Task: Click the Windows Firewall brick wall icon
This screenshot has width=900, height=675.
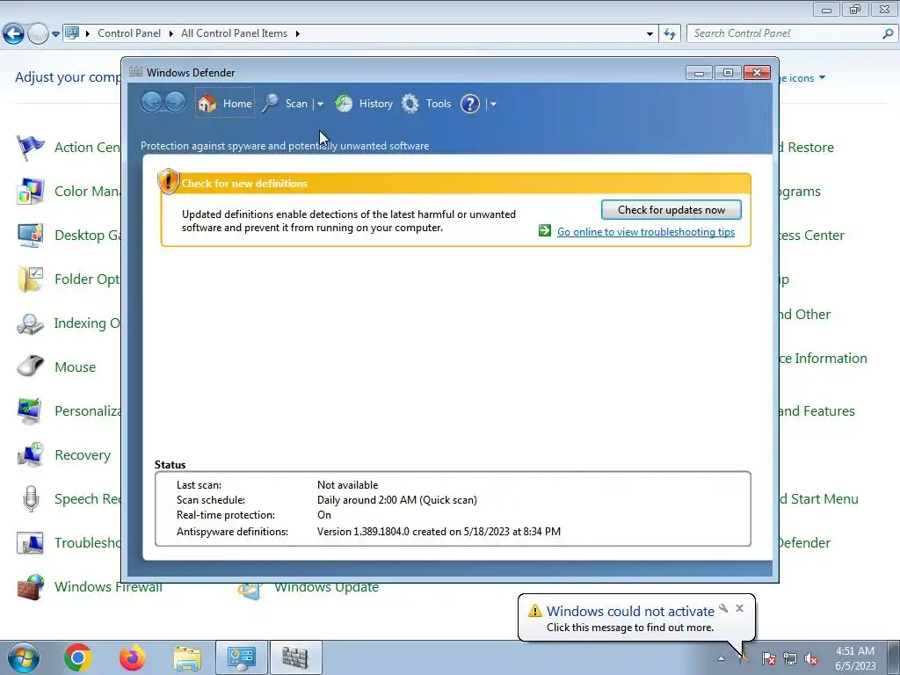Action: click(30, 588)
